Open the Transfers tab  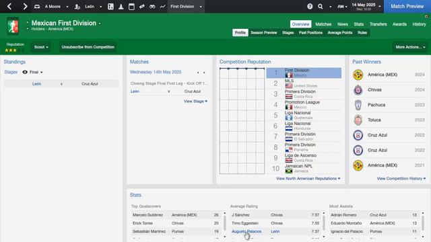coord(378,24)
